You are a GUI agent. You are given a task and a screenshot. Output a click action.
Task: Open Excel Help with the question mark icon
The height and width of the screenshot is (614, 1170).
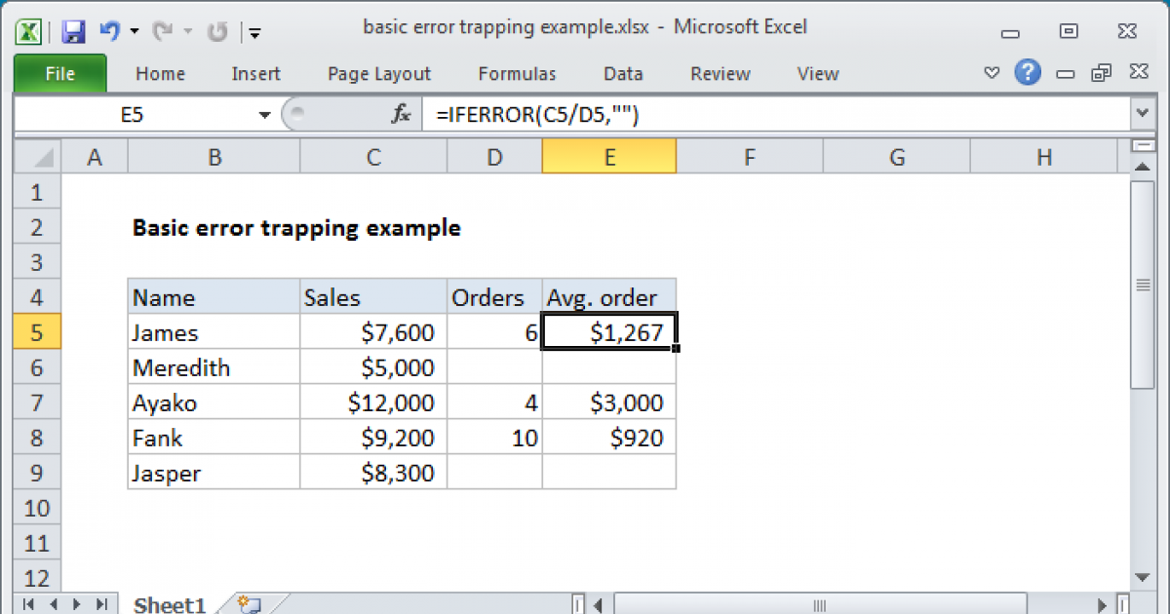point(1028,73)
